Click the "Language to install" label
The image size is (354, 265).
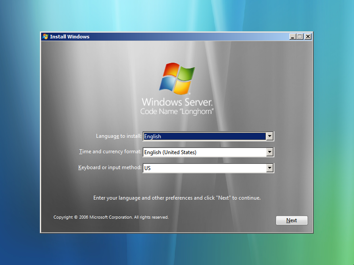[118, 136]
